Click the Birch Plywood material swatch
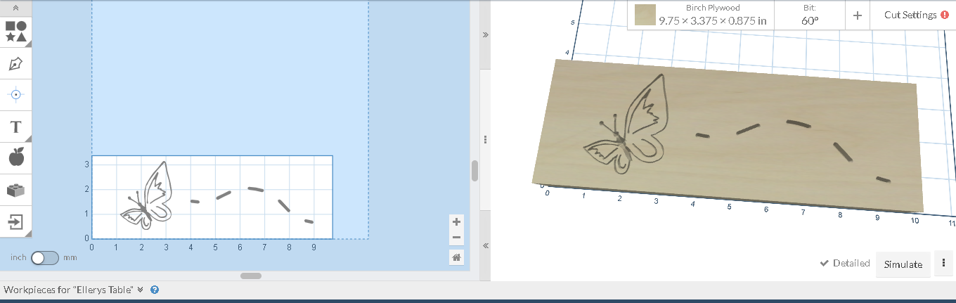Viewport: 956px width, 303px height. click(x=645, y=15)
